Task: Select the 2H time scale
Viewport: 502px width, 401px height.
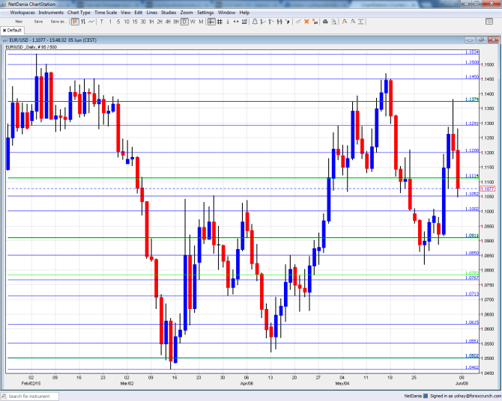Action: point(160,22)
